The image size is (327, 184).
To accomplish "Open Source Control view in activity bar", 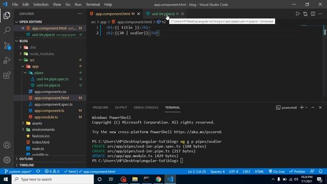I will coord(7,45).
